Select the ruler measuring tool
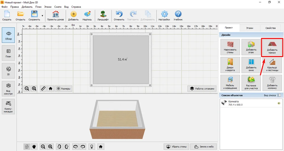284x151 pixels. point(43,88)
